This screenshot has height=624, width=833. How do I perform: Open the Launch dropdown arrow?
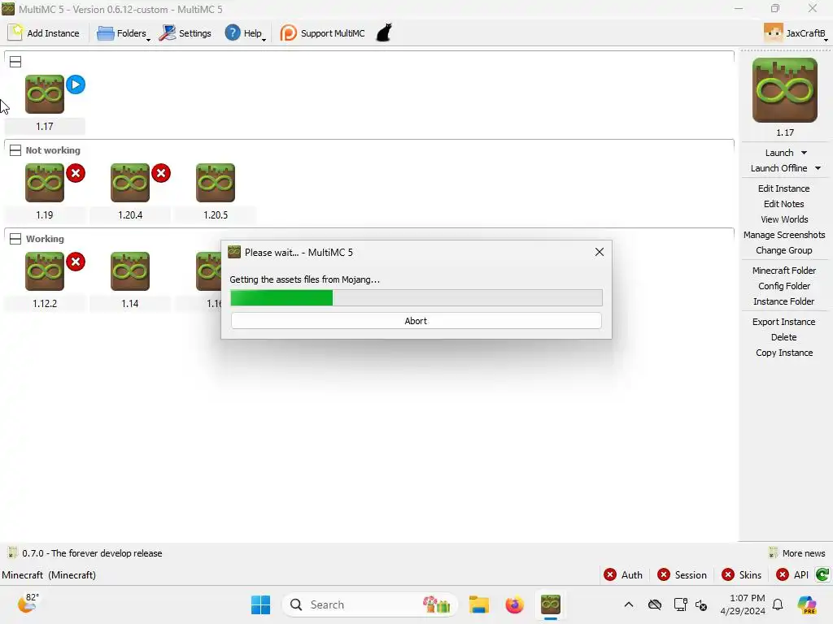[804, 153]
